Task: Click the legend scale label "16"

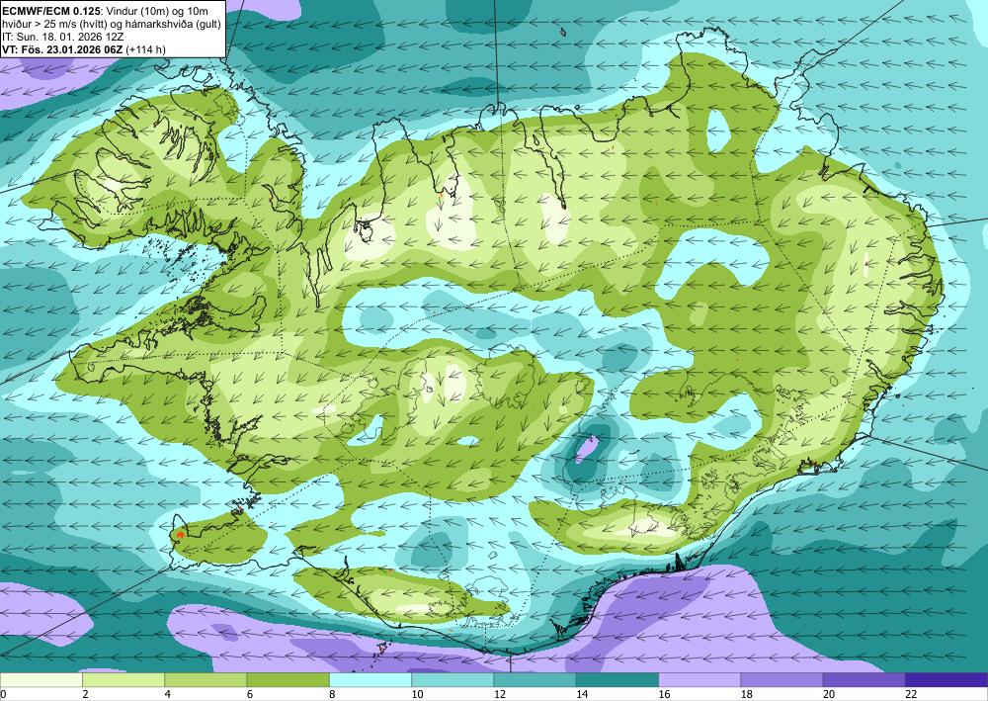Action: pyautogui.click(x=664, y=695)
